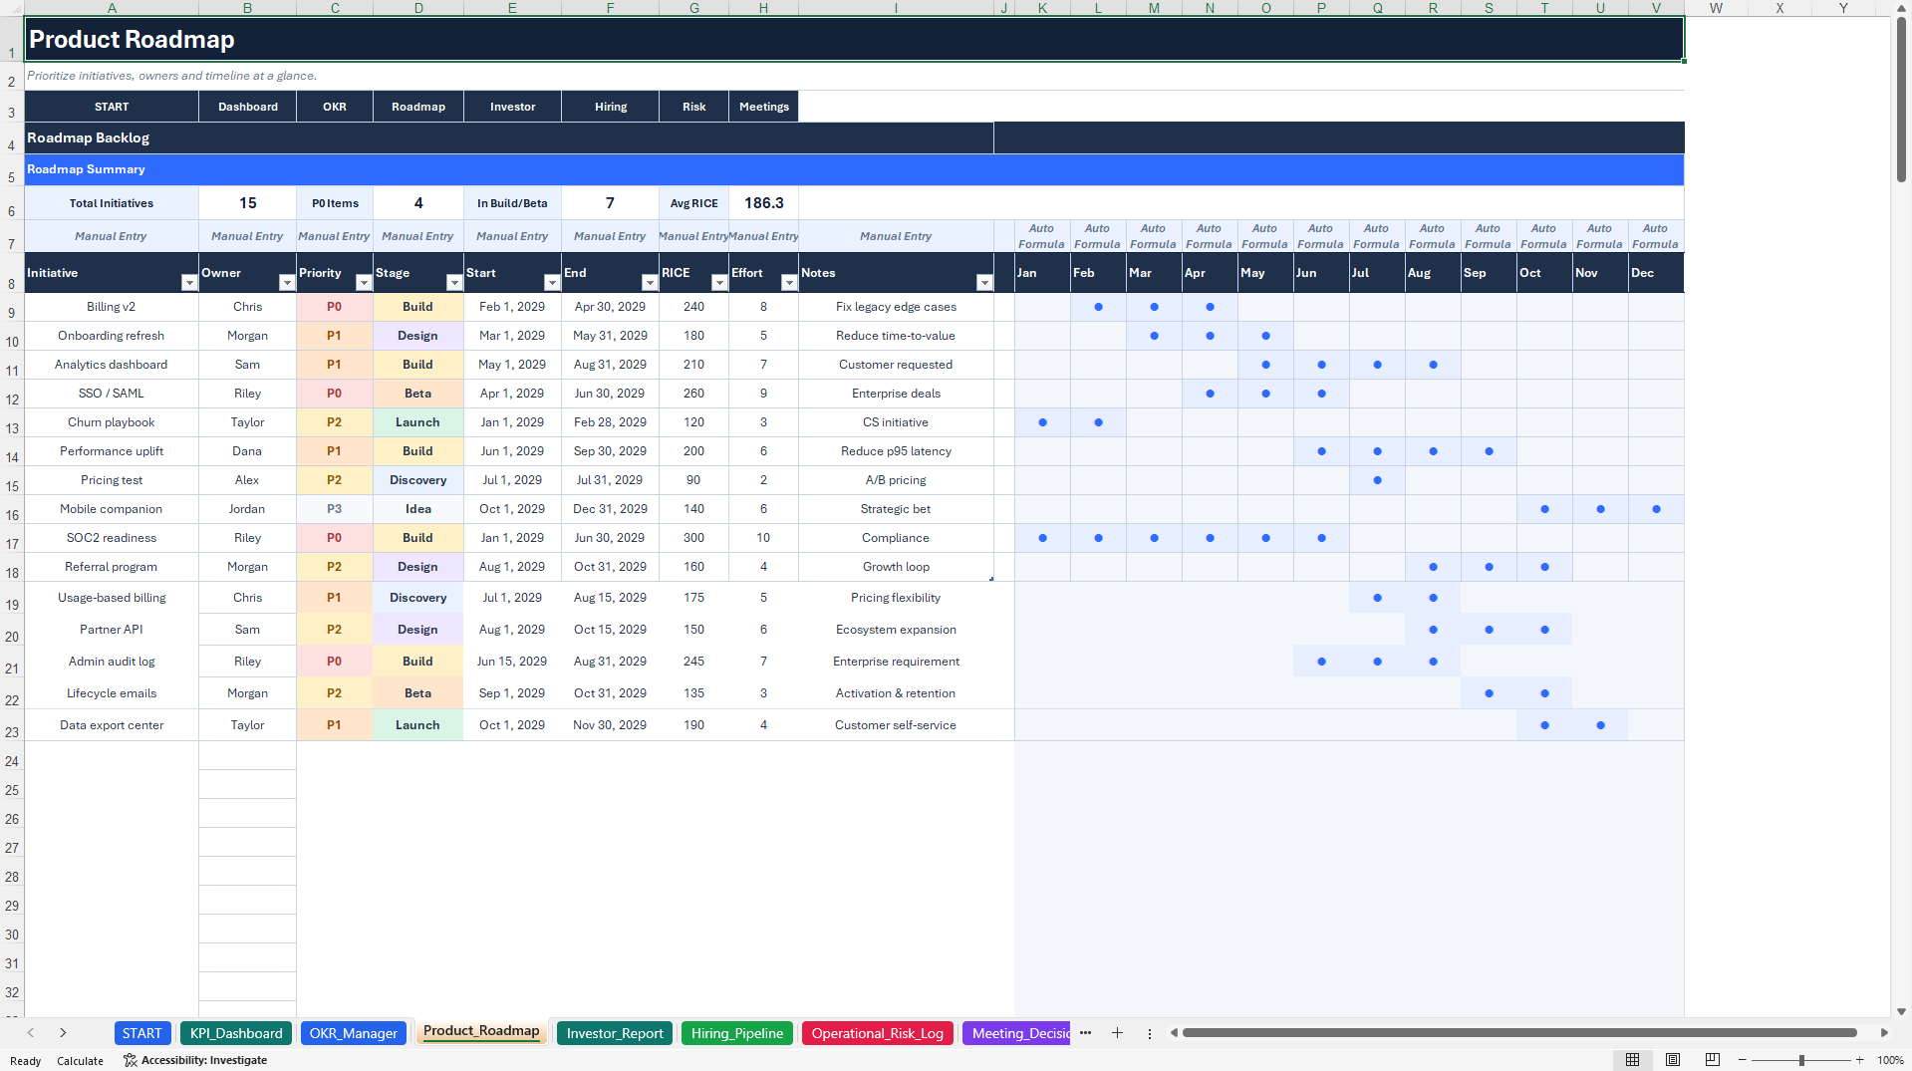Click the Meetings navigation button
1912x1071 pixels.
pyautogui.click(x=764, y=107)
